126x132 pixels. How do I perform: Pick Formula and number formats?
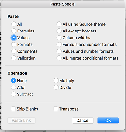tap(59, 44)
